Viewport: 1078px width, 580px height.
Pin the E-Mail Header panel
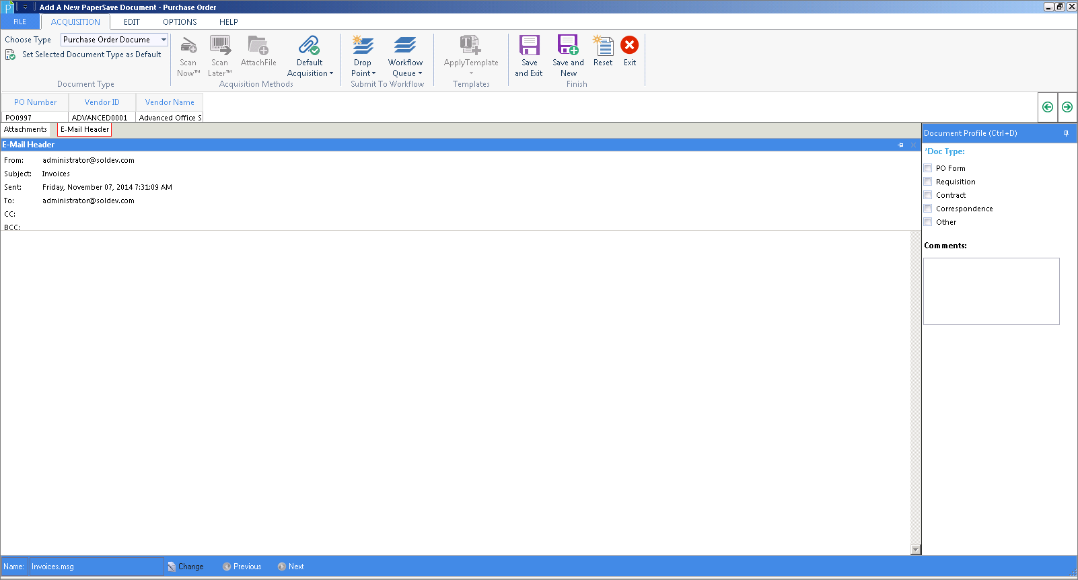point(900,145)
